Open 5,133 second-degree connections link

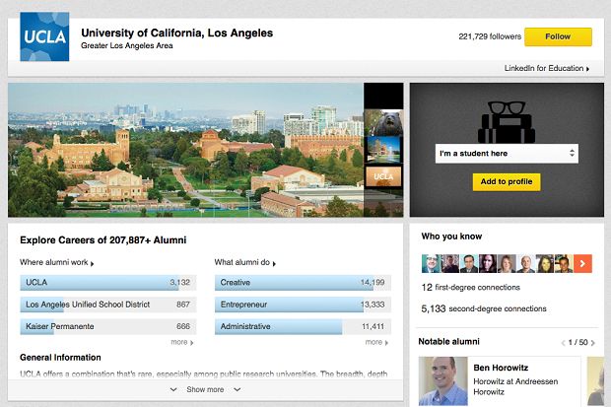tap(484, 308)
